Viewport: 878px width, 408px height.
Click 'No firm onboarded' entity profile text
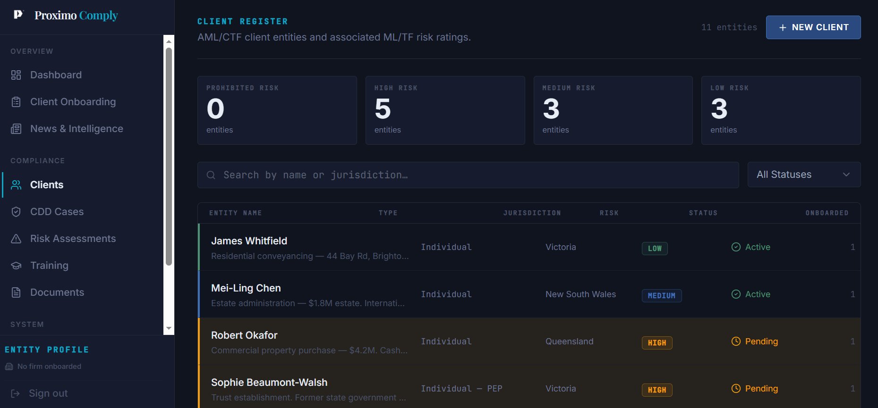[49, 366]
